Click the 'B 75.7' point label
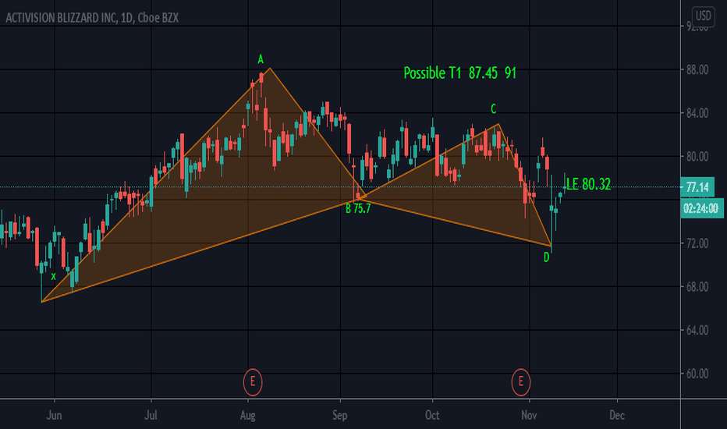 point(358,209)
